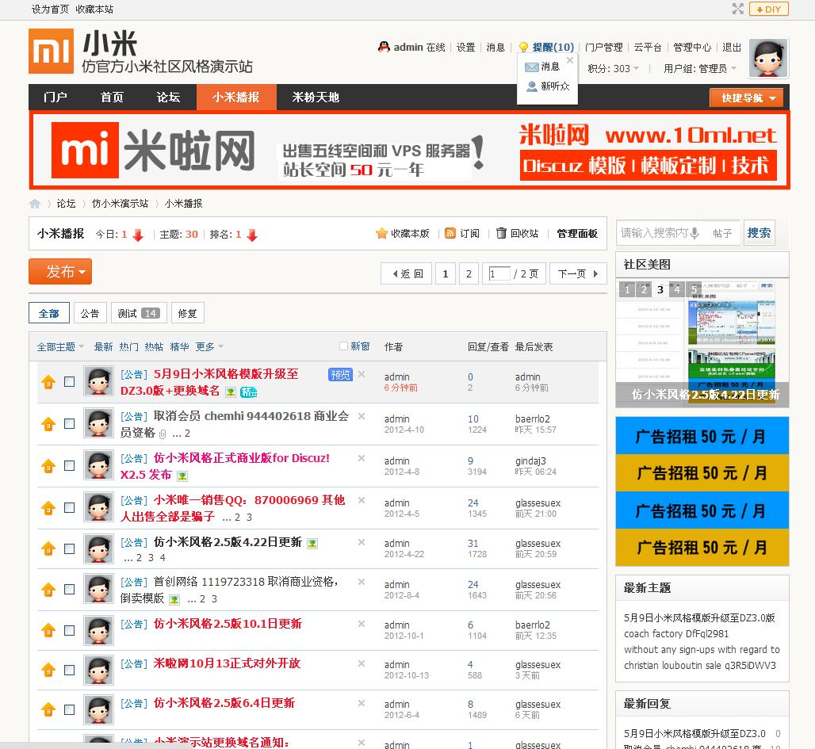This screenshot has width=815, height=749.
Task: Click the fullscreen expand icon at top right
Action: coord(737,9)
